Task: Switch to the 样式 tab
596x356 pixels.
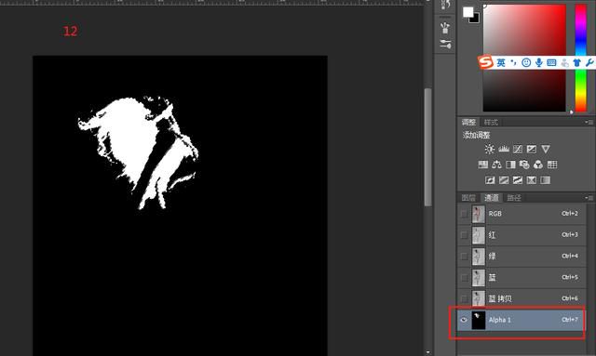Action: [x=491, y=122]
